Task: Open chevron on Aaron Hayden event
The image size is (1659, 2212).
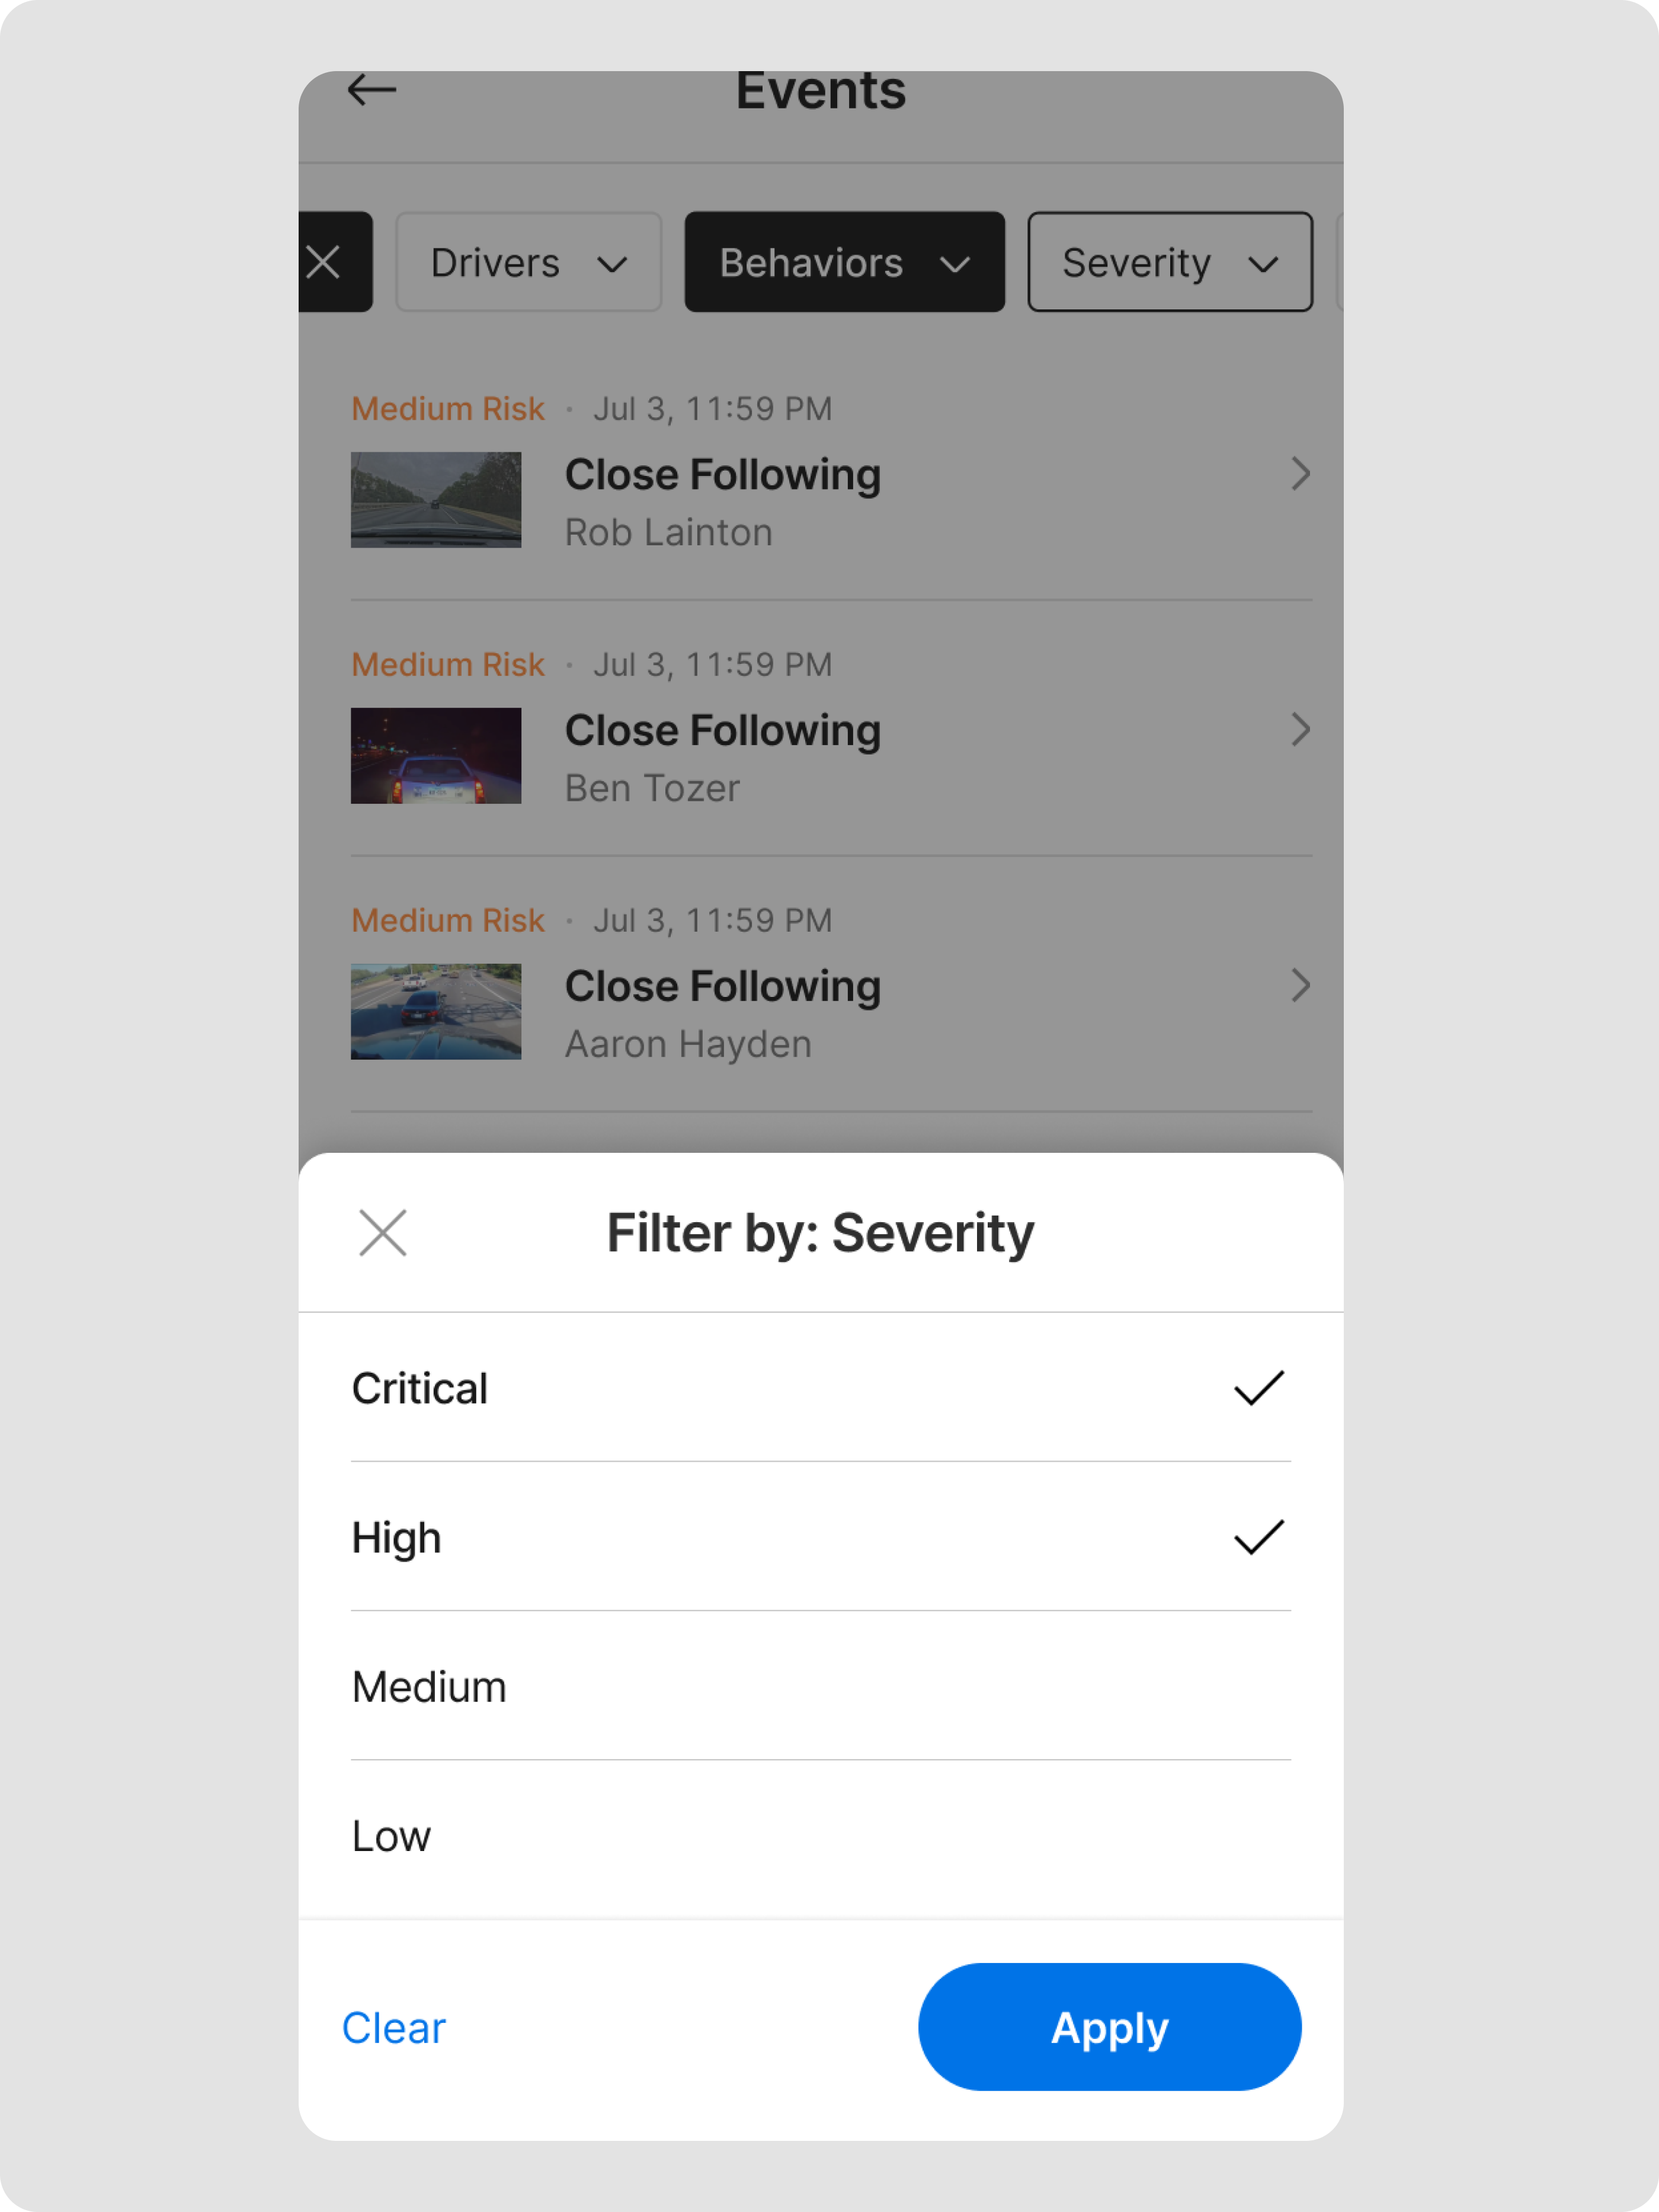Action: click(x=1299, y=986)
